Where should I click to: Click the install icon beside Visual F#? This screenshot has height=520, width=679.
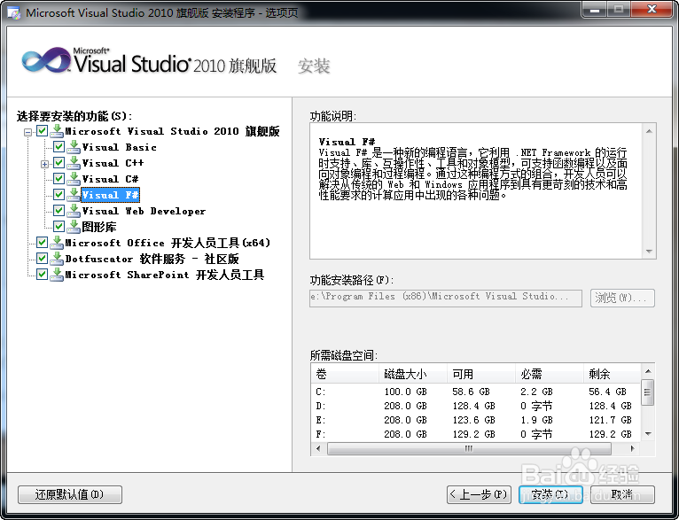tap(74, 195)
